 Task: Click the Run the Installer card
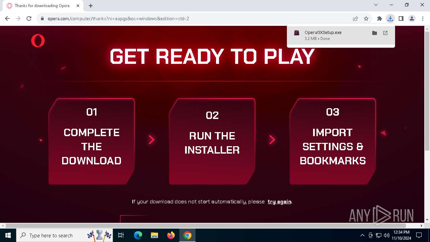[212, 141]
